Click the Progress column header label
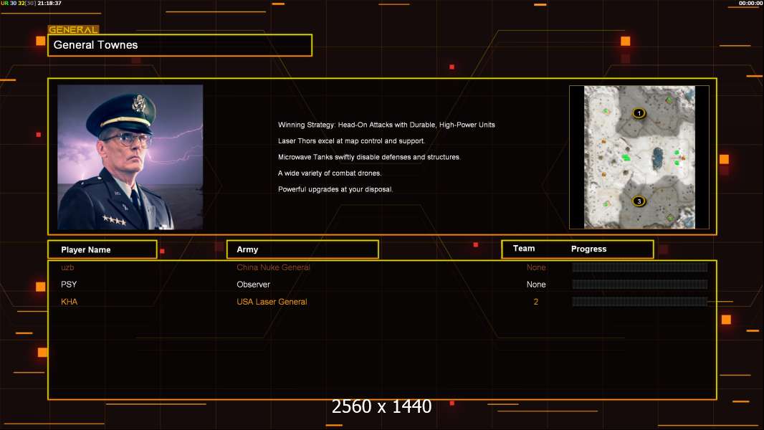The width and height of the screenshot is (764, 430). (x=588, y=249)
